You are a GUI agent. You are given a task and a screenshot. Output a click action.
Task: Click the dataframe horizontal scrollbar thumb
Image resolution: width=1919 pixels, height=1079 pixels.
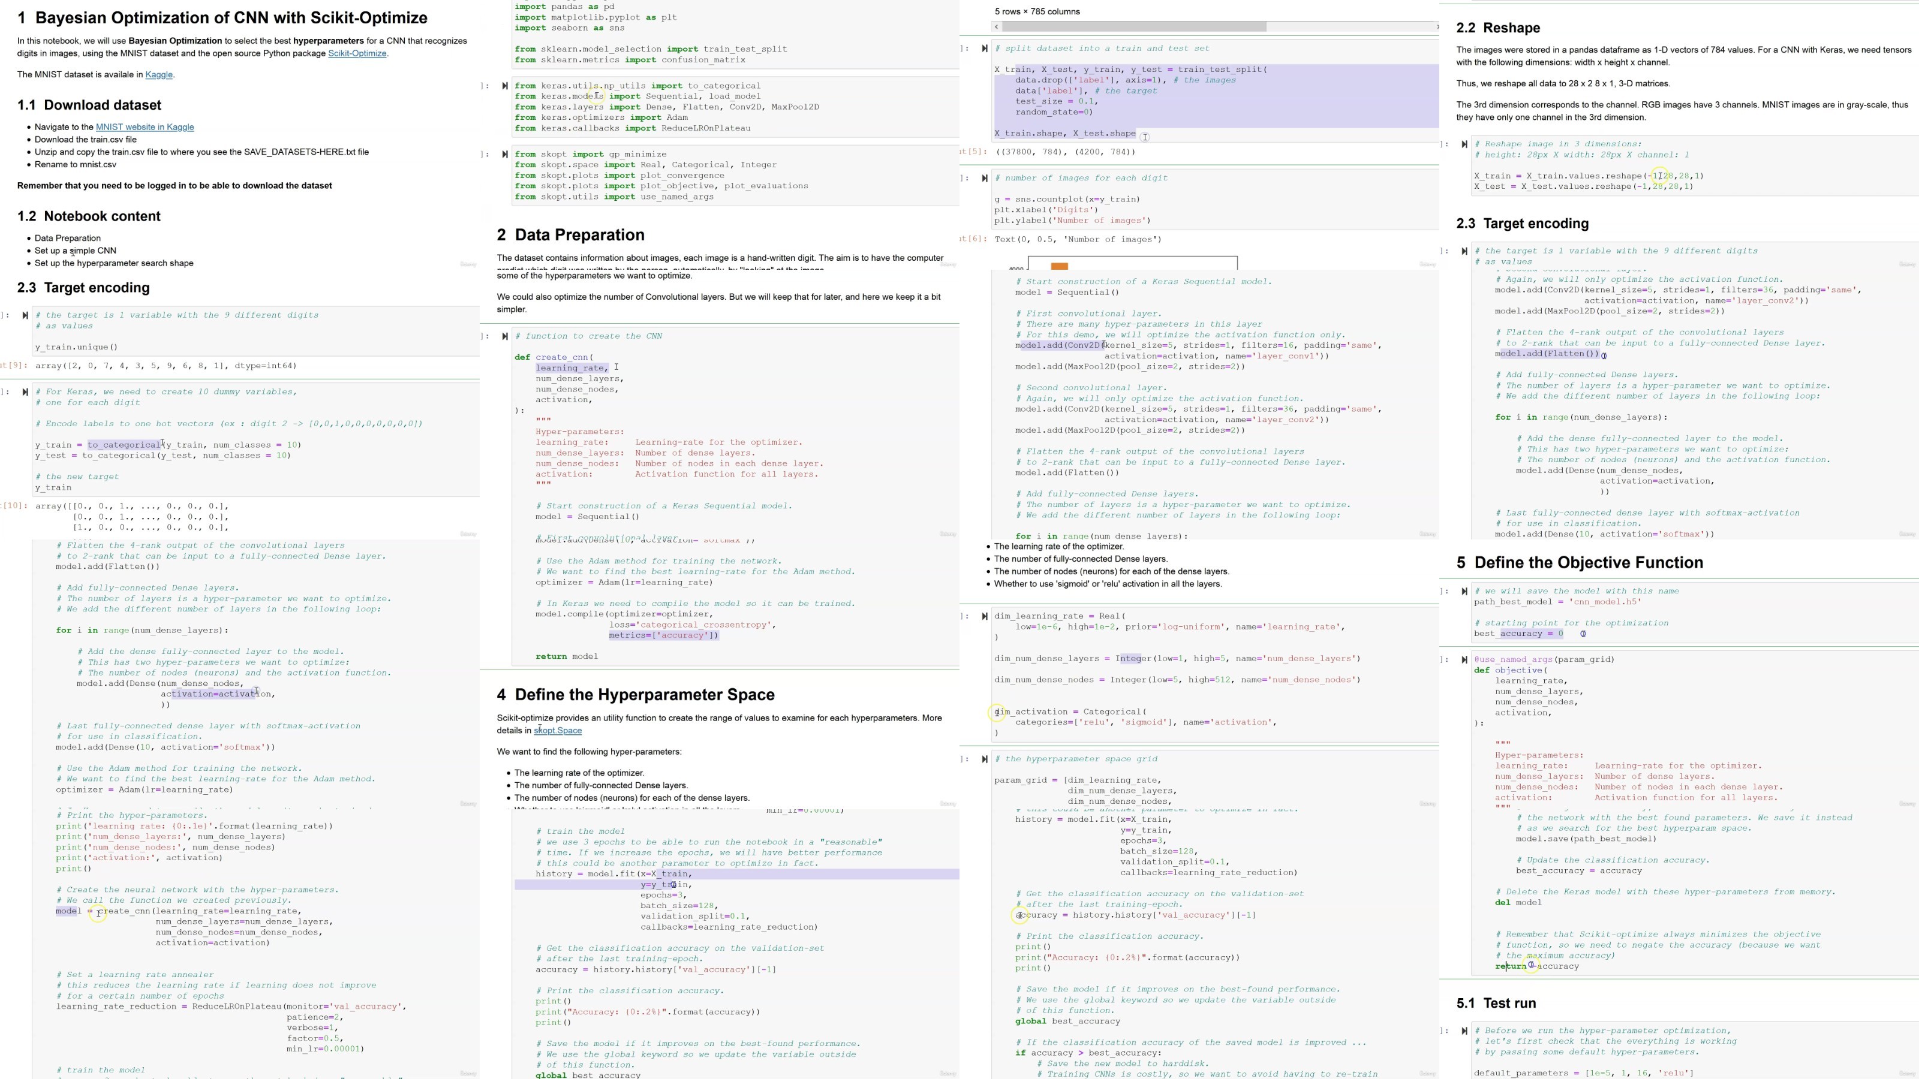coord(1134,27)
